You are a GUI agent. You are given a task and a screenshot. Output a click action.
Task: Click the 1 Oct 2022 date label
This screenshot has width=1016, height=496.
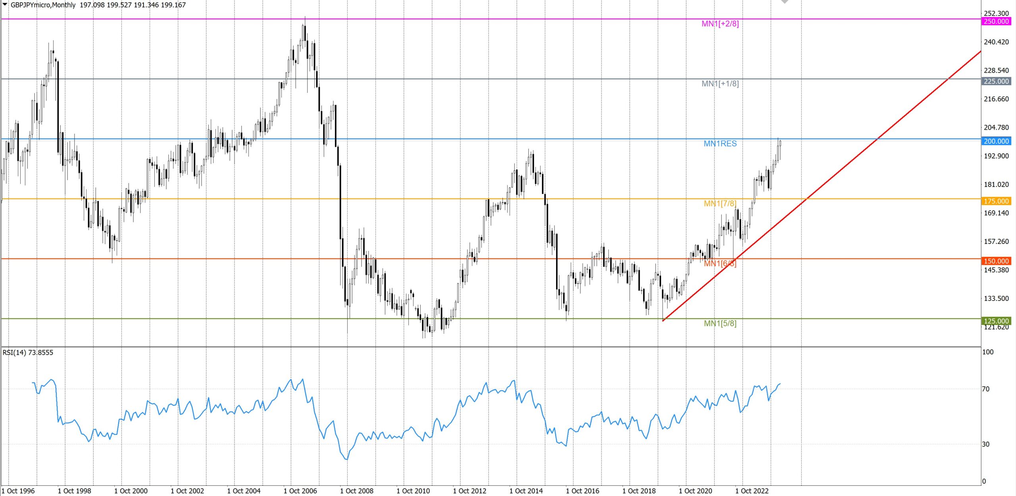pyautogui.click(x=752, y=491)
